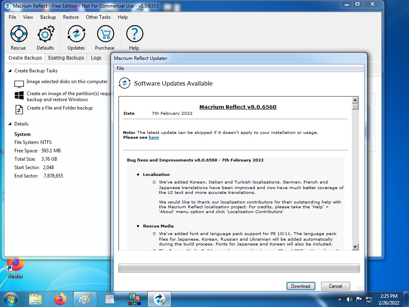Screen dimensions: 409x307
Task: Click the Macrium Reflect v8.0.6560 heading
Action: coord(238,107)
